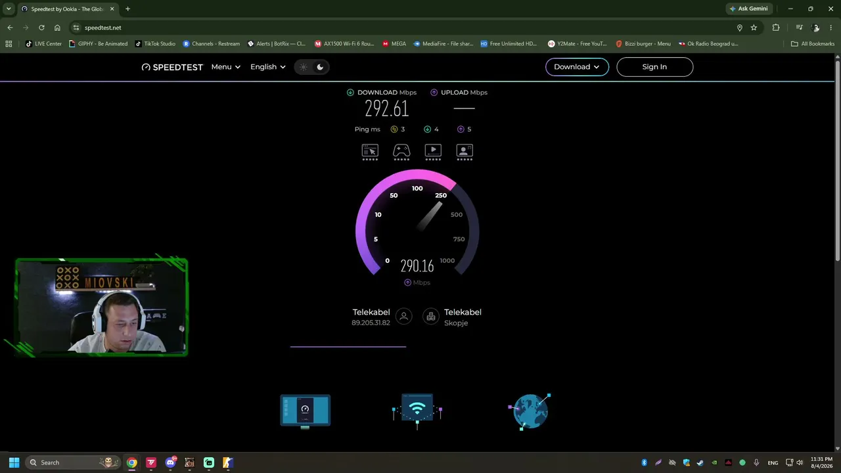The image size is (841, 473).
Task: Click the server icon beside Telekabel Skopje
Action: (x=431, y=317)
